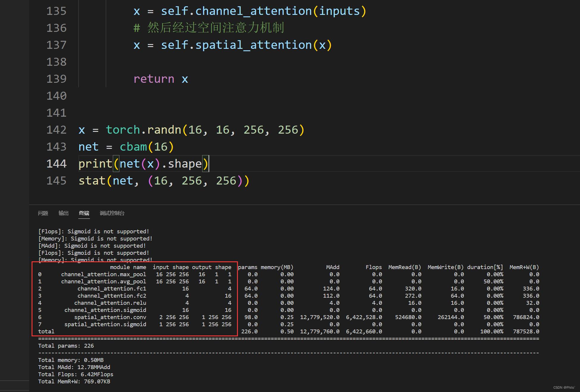Place cursor on the torch.randn call

143,130
